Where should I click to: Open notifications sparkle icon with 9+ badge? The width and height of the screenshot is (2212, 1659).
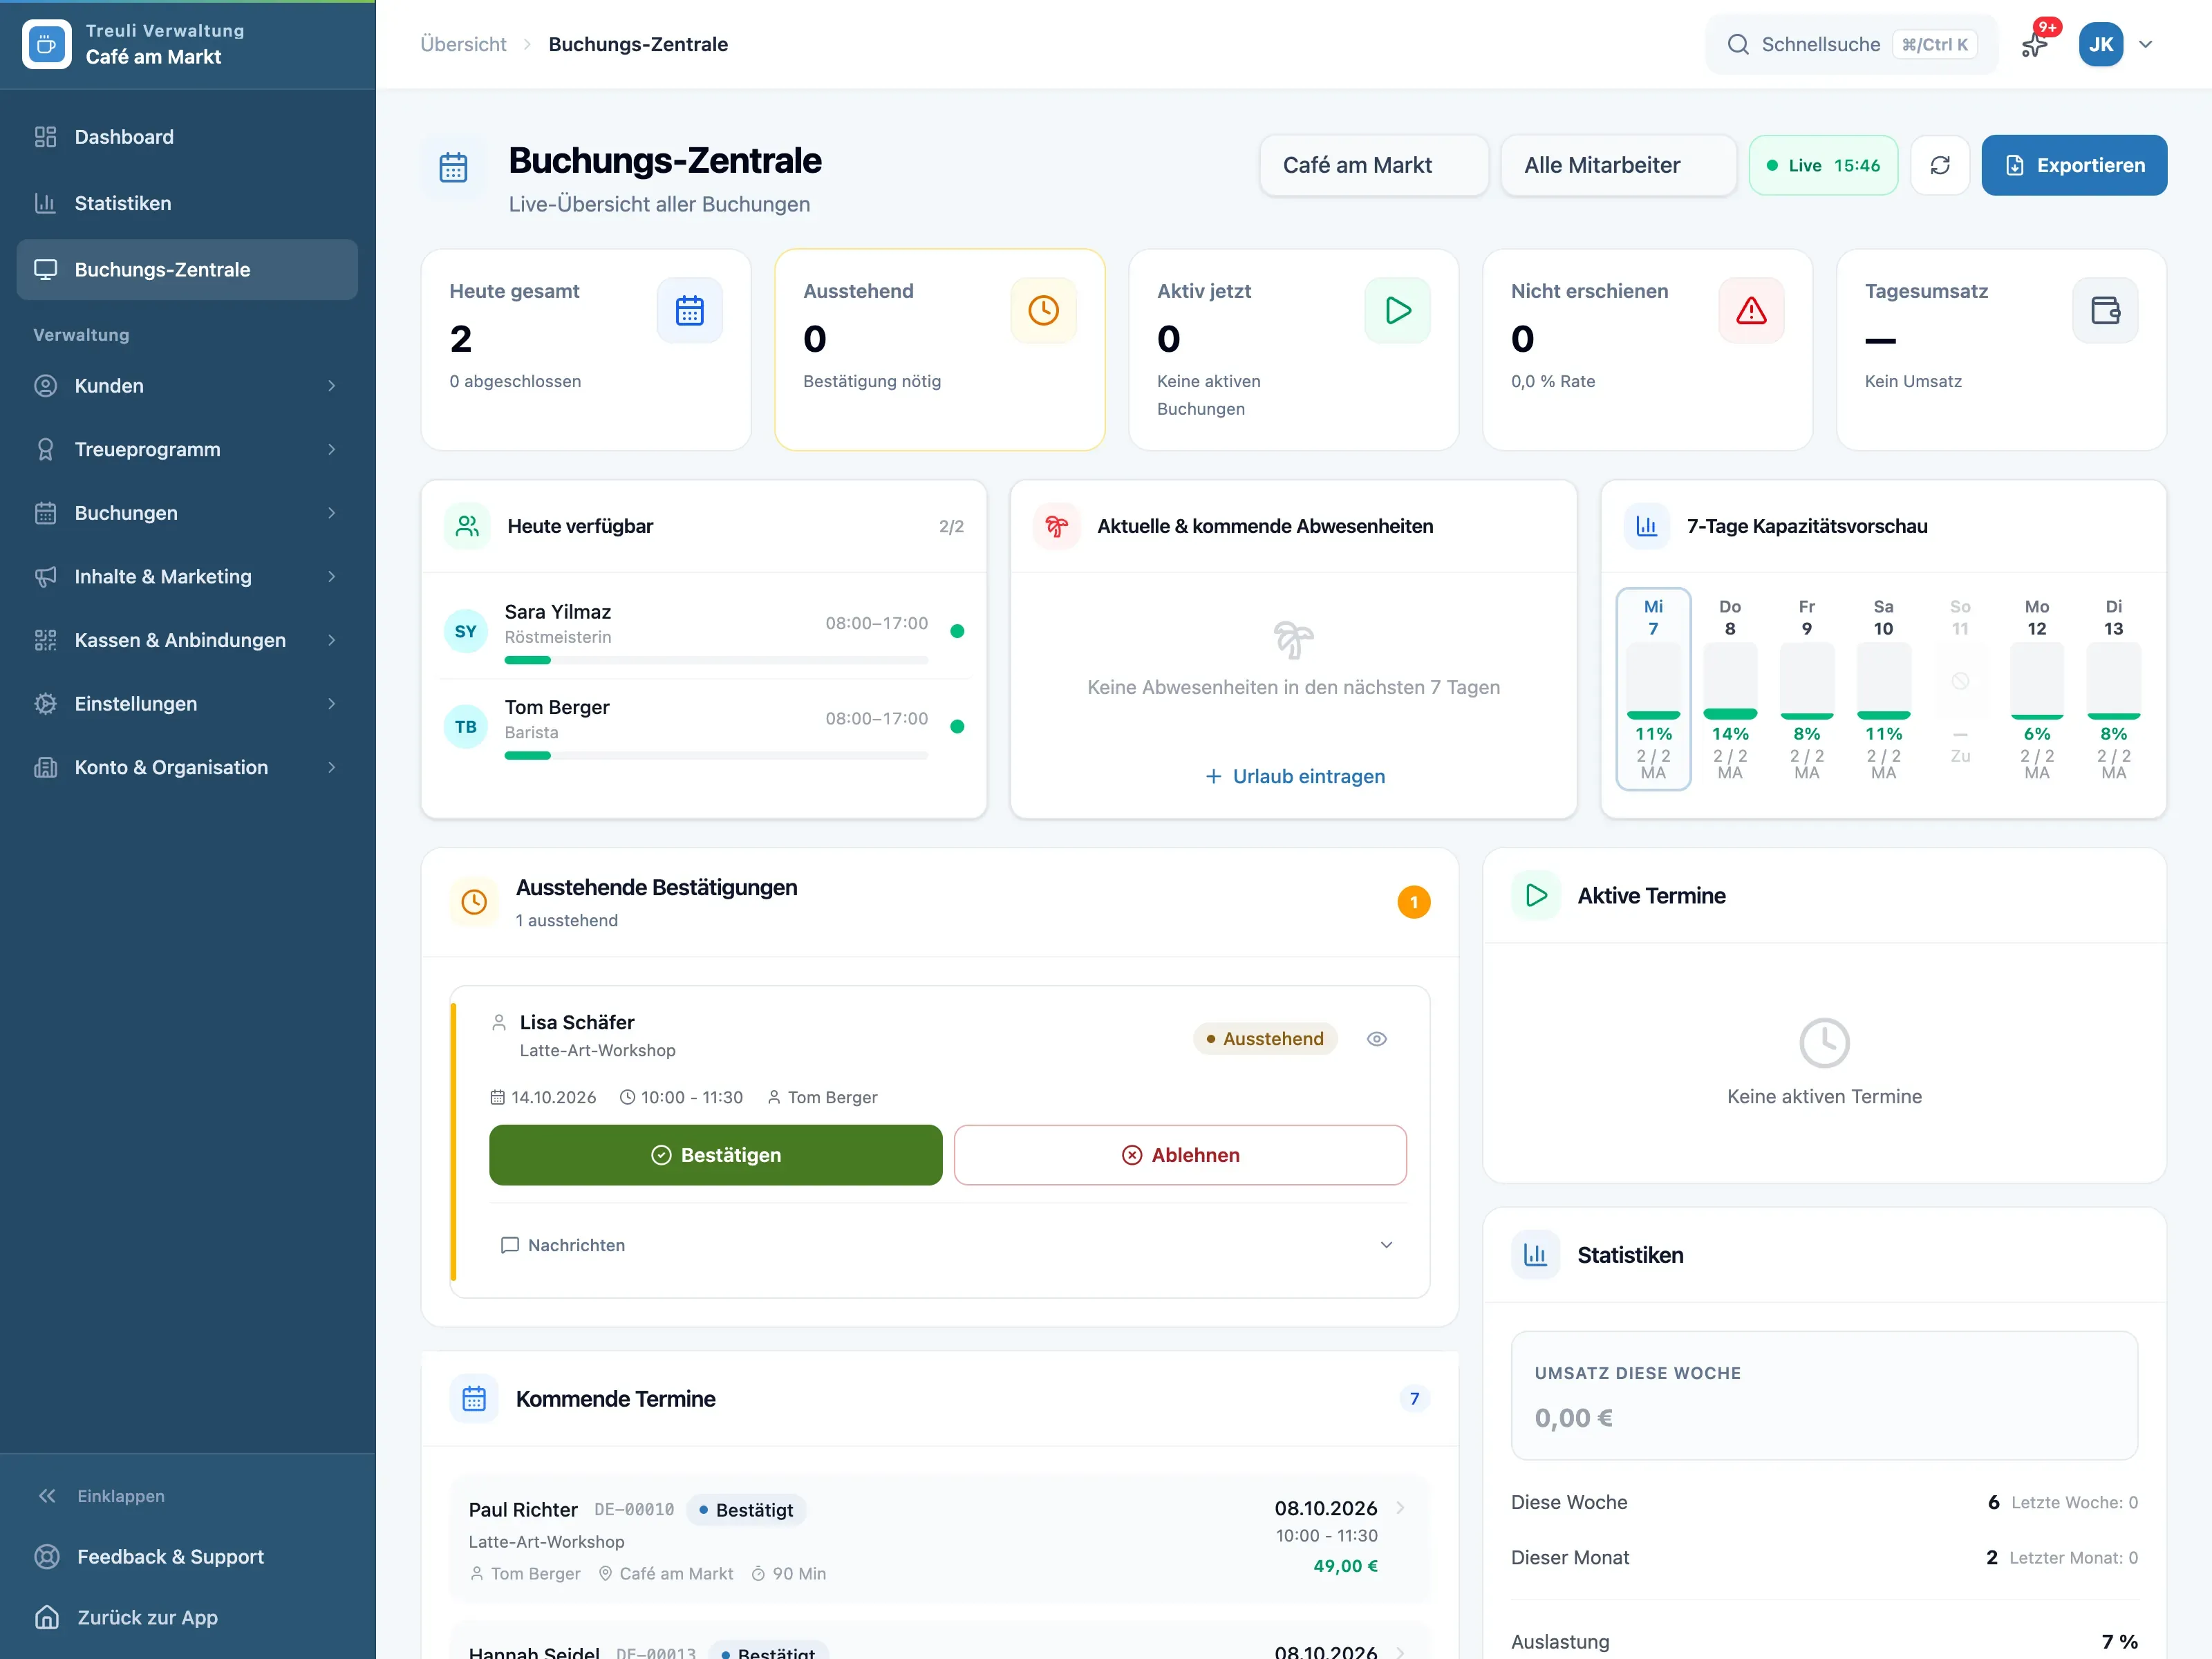pos(2035,44)
